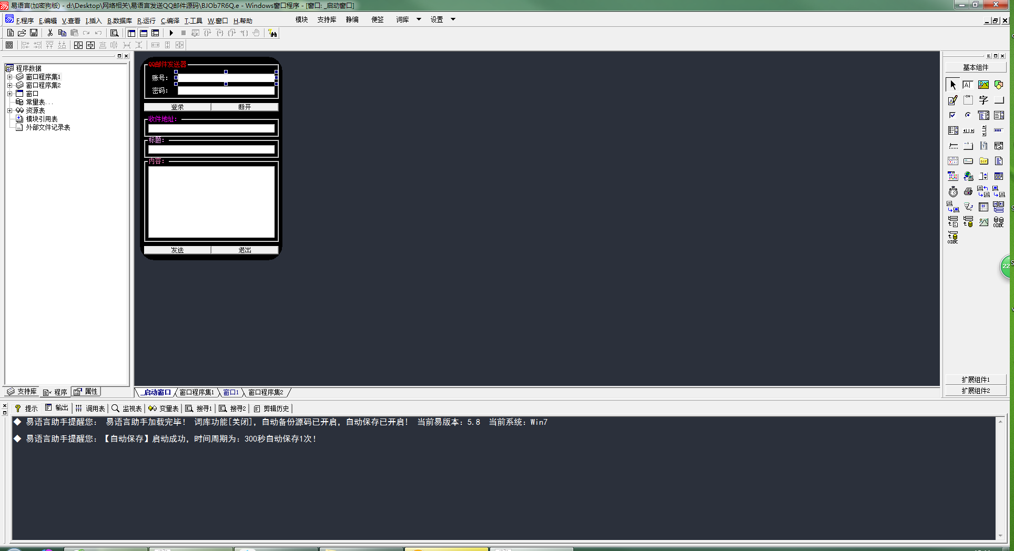Image resolution: width=1014 pixels, height=551 pixels.
Task: Select the combo box component icon
Action: (983, 115)
